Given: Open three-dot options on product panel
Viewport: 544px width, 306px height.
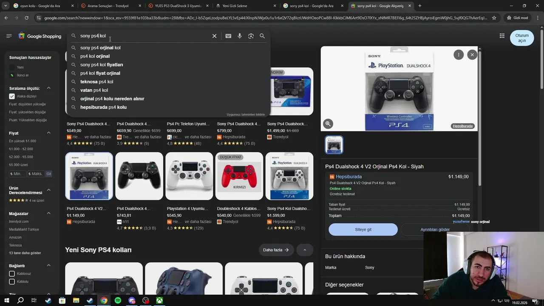Looking at the screenshot, I should [x=459, y=54].
